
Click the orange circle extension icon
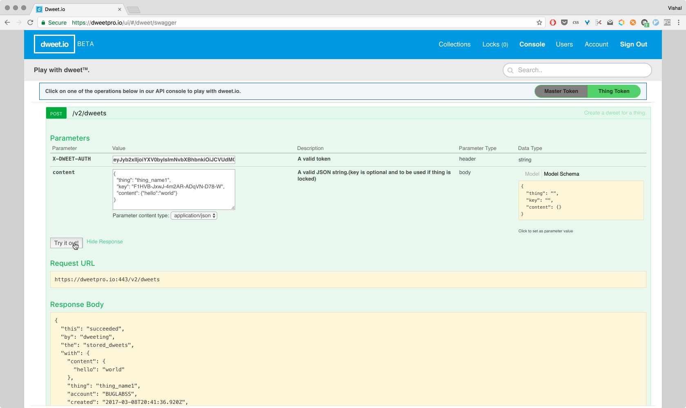coord(633,22)
